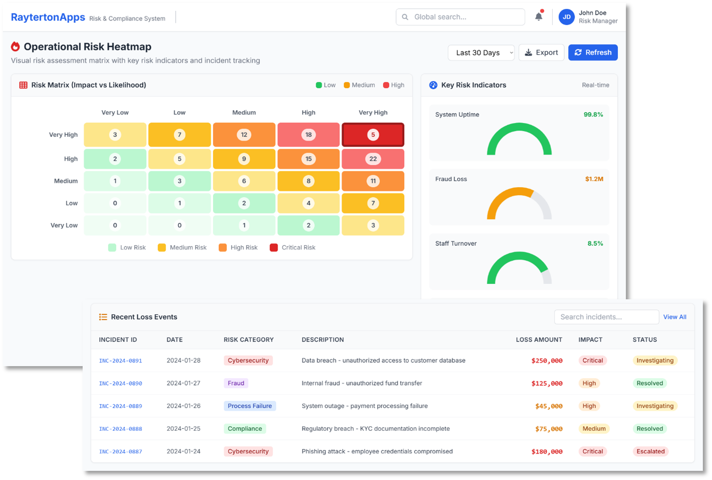Screen dimensions: 712x480
Task: Click the Loss Amount column header
Action: click(539, 340)
